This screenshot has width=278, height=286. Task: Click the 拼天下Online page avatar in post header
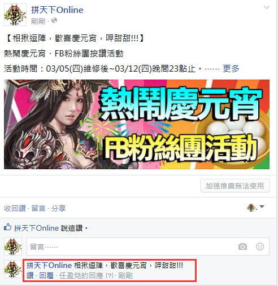[15, 15]
